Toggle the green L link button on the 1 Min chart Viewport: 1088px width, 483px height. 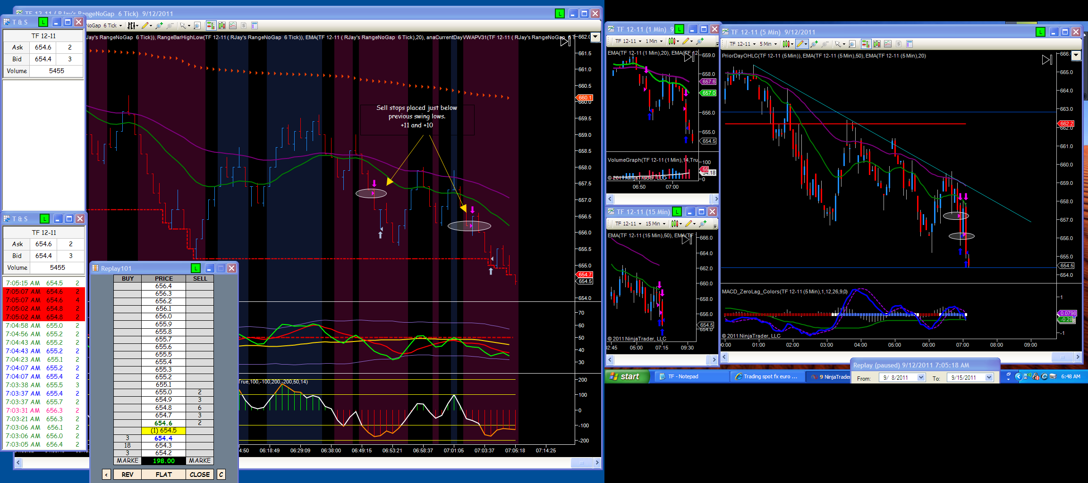click(x=679, y=29)
